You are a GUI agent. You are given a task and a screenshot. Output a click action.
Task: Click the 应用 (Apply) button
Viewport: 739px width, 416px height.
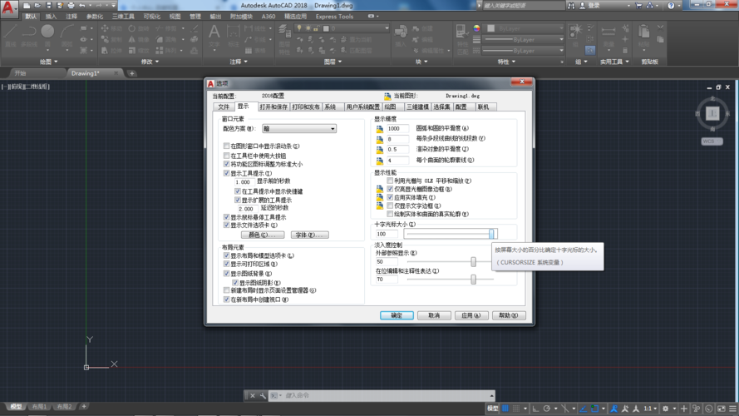pyautogui.click(x=471, y=315)
